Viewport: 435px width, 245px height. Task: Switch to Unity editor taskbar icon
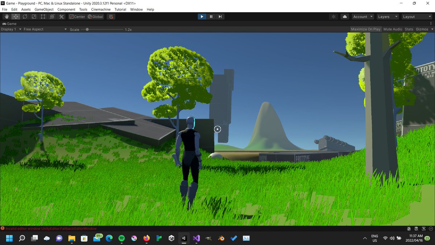pos(184,238)
